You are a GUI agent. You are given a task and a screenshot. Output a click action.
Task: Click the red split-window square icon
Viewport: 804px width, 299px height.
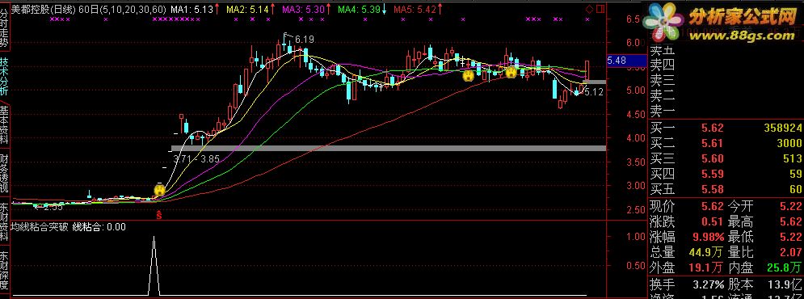[600, 9]
